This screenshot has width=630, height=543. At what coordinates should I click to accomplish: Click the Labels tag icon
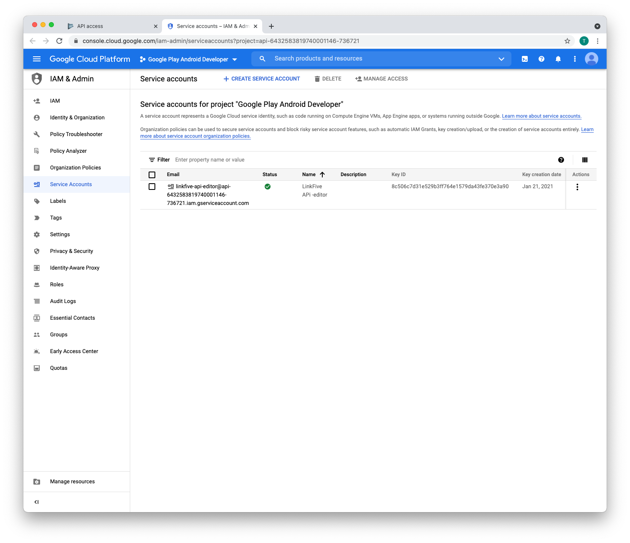coord(37,201)
